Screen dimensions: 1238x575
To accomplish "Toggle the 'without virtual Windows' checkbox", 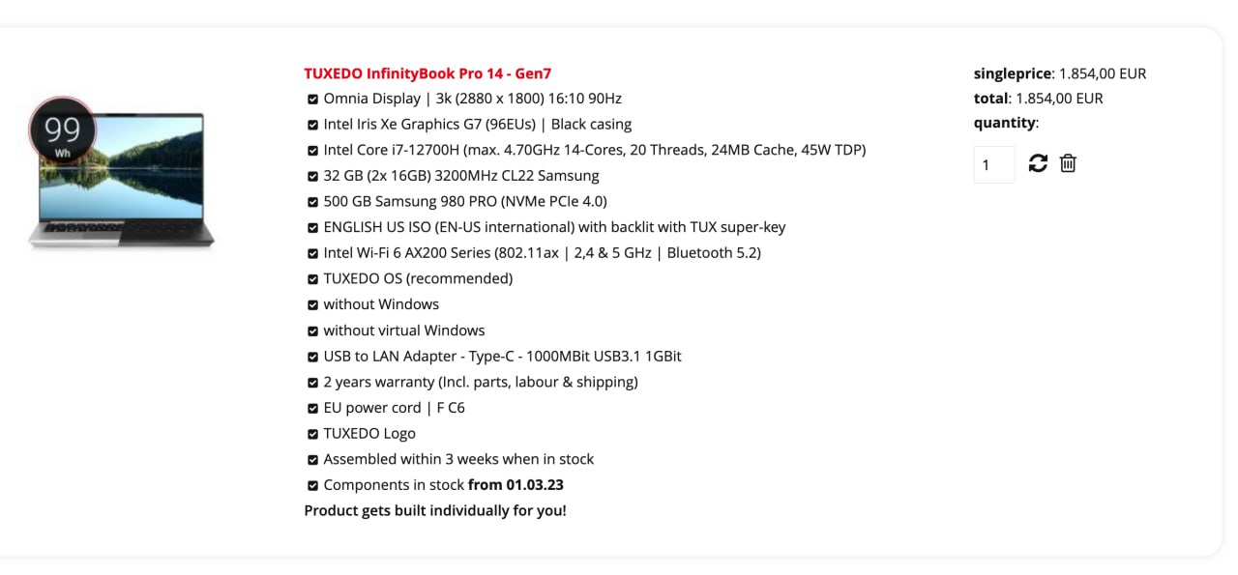I will 312,331.
